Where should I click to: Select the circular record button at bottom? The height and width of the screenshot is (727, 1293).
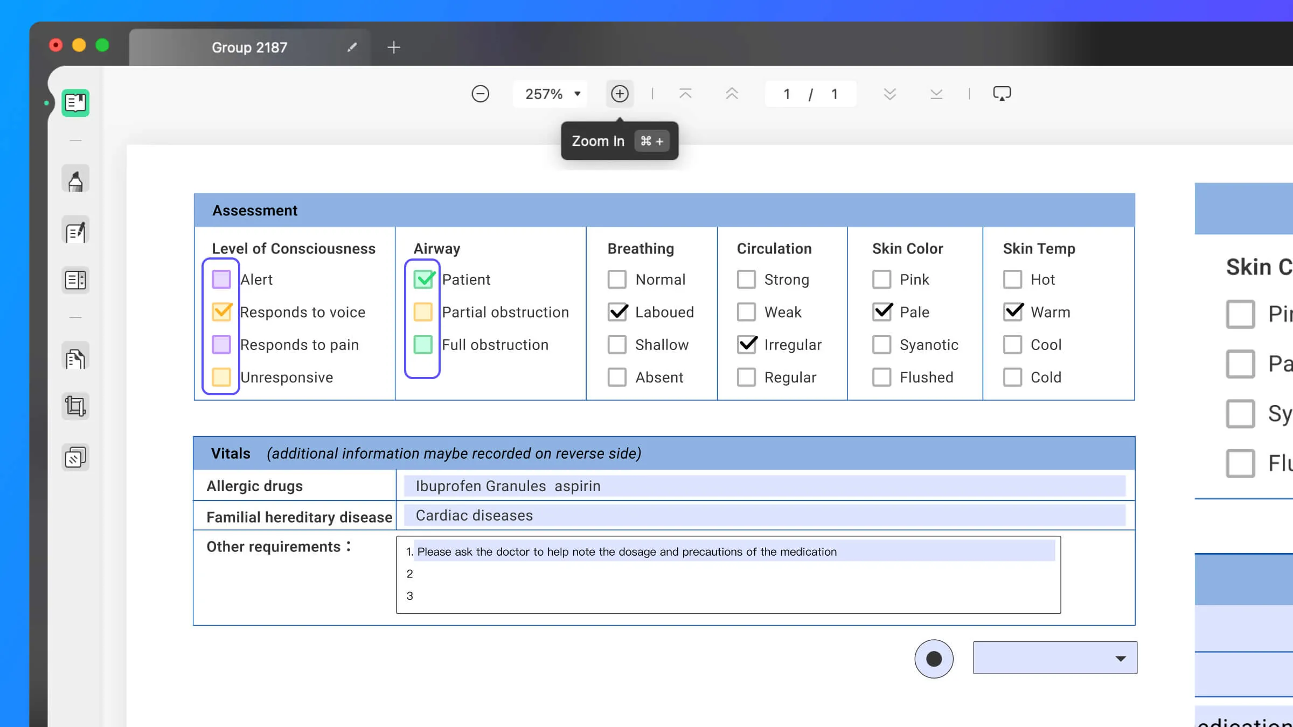pos(934,659)
